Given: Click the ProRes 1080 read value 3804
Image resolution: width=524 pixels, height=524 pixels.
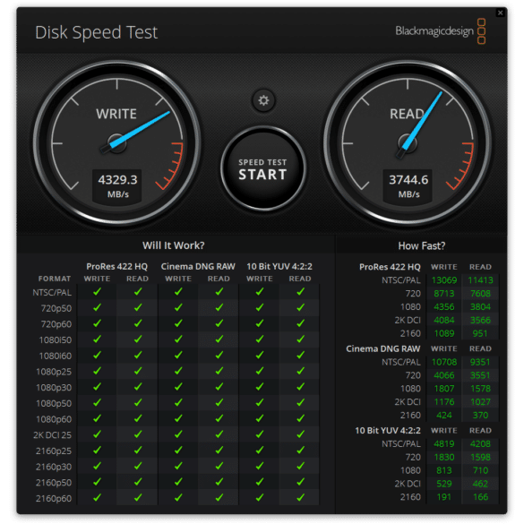Looking at the screenshot, I should (x=480, y=306).
